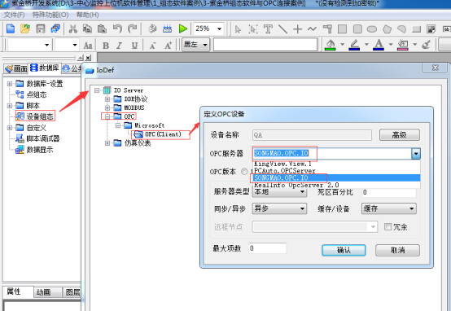Click the fill color bucket swatch
The height and width of the screenshot is (311, 451).
331,45
